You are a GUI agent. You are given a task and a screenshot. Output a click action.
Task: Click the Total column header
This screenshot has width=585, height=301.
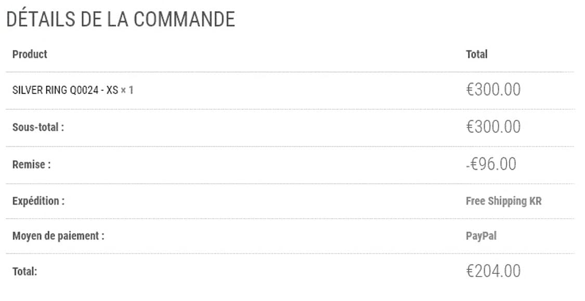tap(476, 54)
